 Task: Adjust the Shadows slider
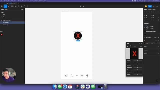coord(138,74)
